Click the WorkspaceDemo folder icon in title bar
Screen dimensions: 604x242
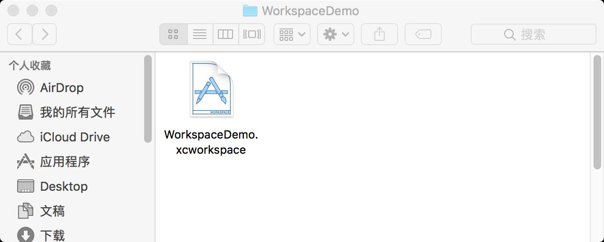tap(250, 10)
